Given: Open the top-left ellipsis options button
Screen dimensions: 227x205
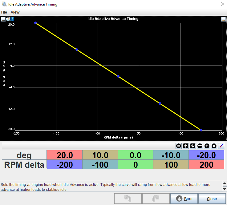Looking at the screenshot, I should (3, 19).
